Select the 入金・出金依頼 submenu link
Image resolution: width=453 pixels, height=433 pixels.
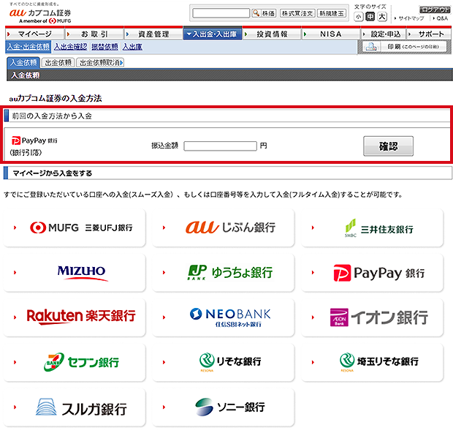coord(28,47)
